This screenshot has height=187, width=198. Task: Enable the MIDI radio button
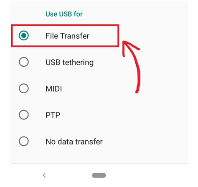pos(24,88)
